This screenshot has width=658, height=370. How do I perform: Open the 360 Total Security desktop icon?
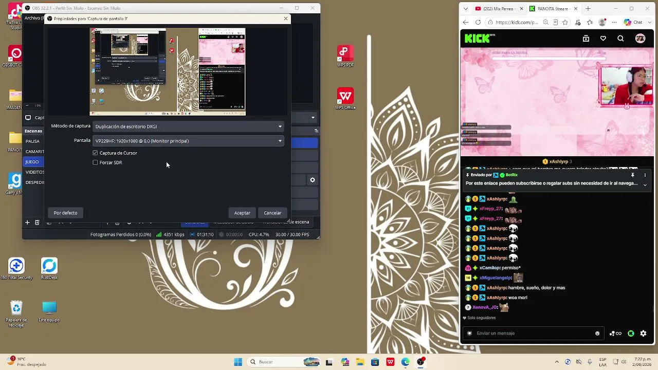point(16,269)
